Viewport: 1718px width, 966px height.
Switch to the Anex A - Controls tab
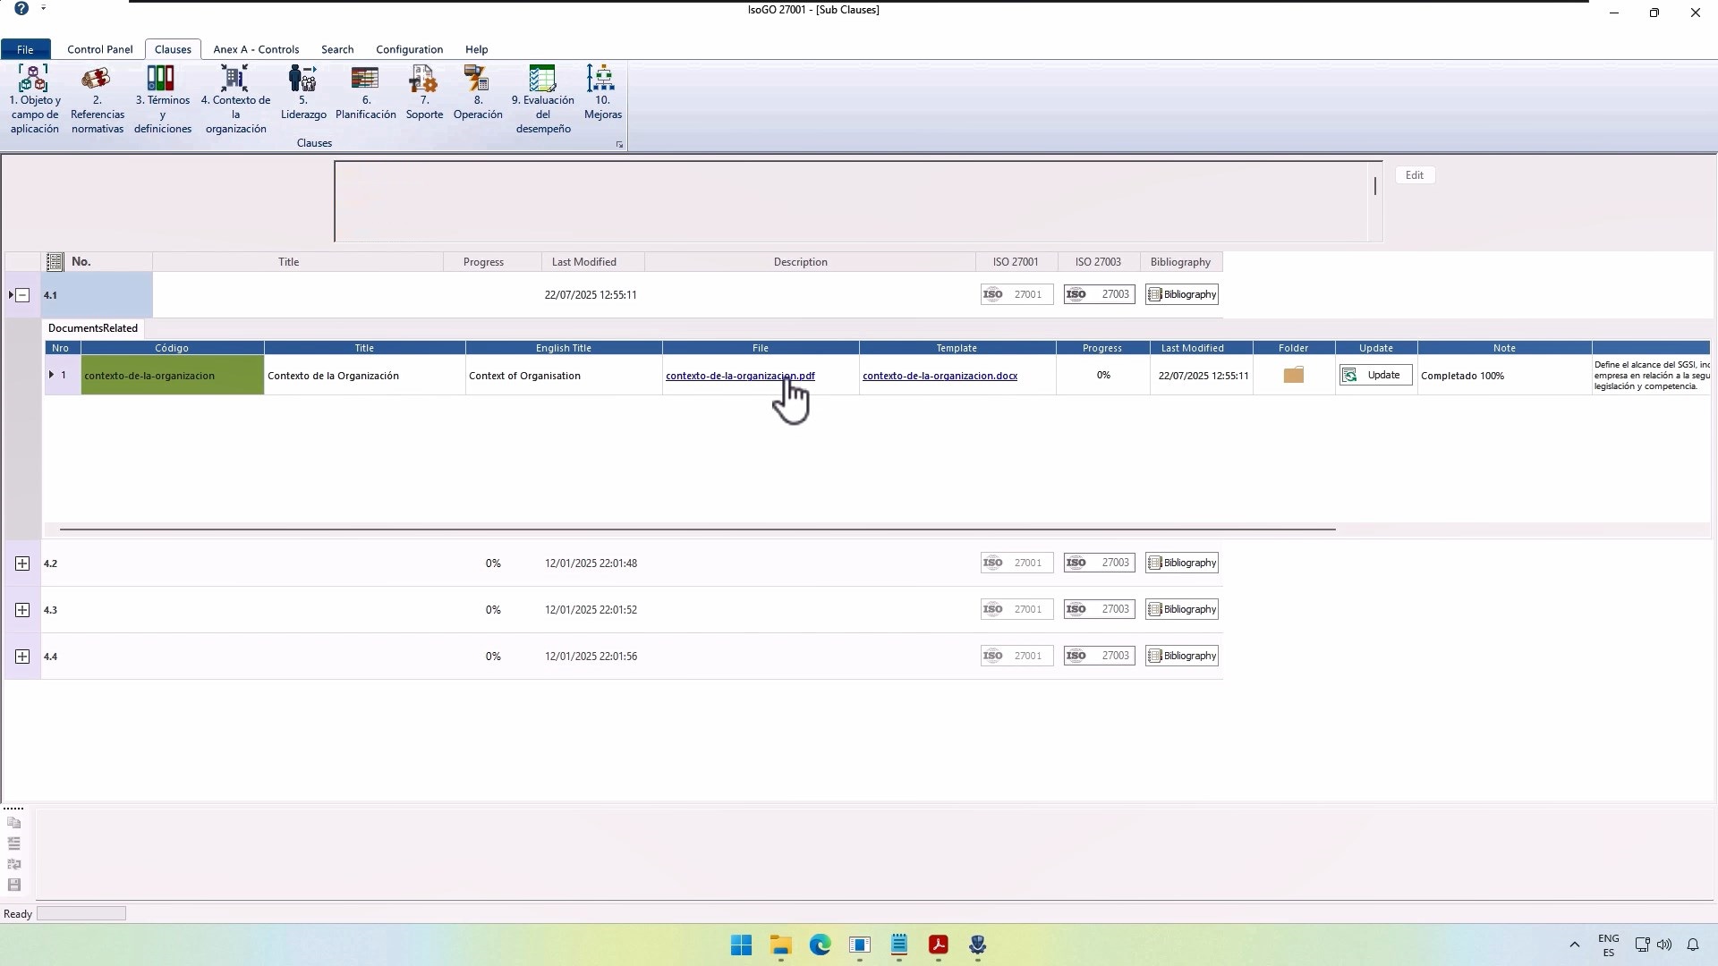click(x=256, y=49)
